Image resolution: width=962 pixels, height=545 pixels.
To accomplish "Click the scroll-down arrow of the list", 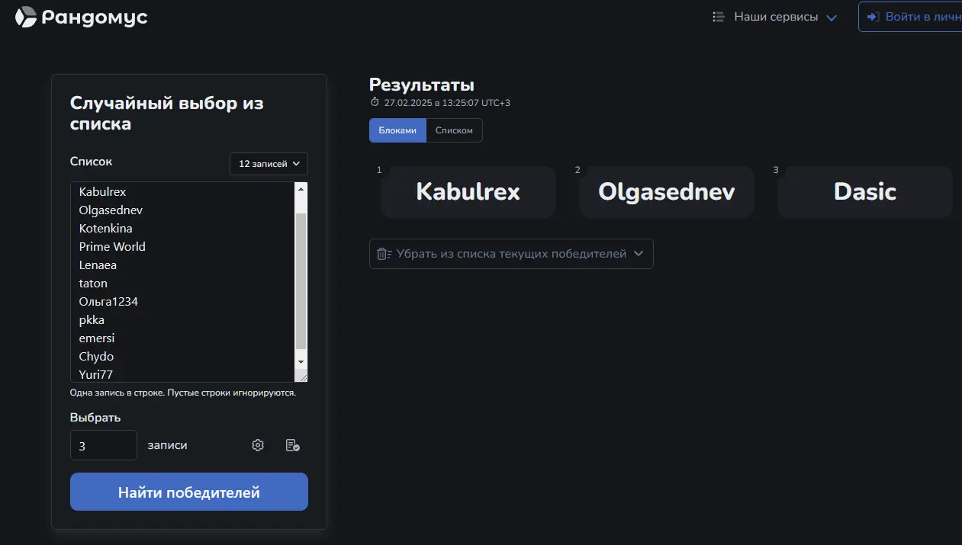I will (x=301, y=361).
